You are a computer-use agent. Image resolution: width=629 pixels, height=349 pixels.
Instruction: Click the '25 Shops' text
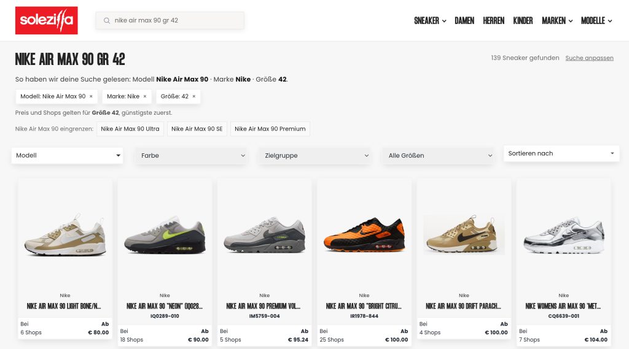pos(332,339)
